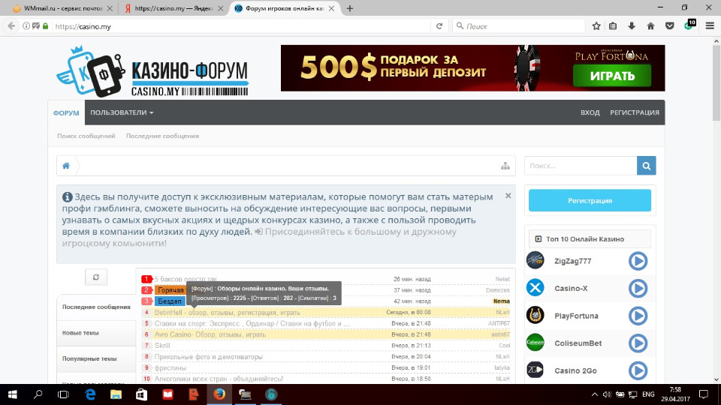Click the browser URL address bar
721x405 pixels.
[241, 26]
